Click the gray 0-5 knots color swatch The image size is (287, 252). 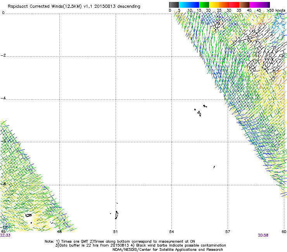pos(174,5)
